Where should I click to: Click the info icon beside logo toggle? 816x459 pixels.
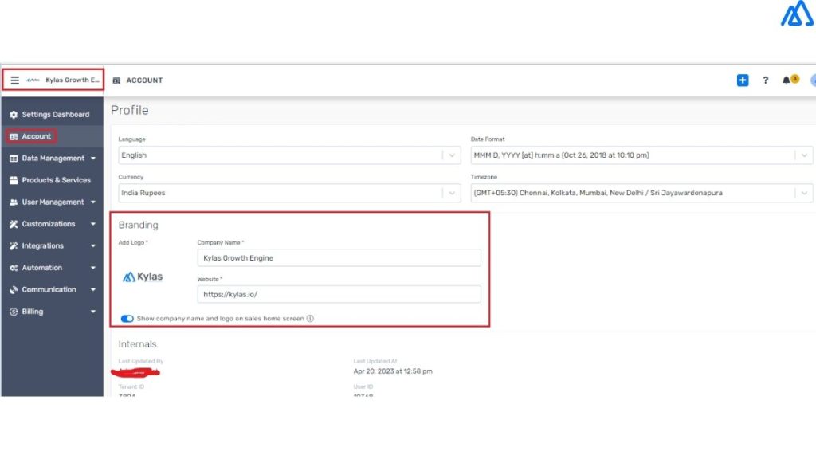pos(310,319)
